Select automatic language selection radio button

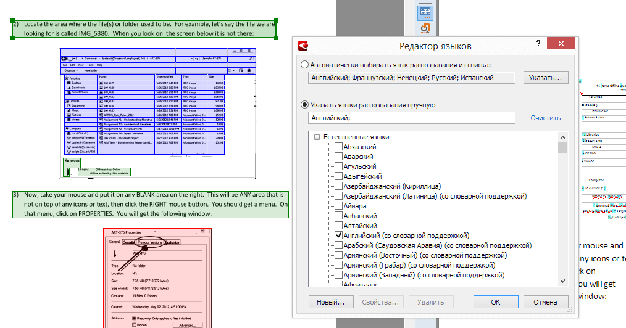coord(303,64)
